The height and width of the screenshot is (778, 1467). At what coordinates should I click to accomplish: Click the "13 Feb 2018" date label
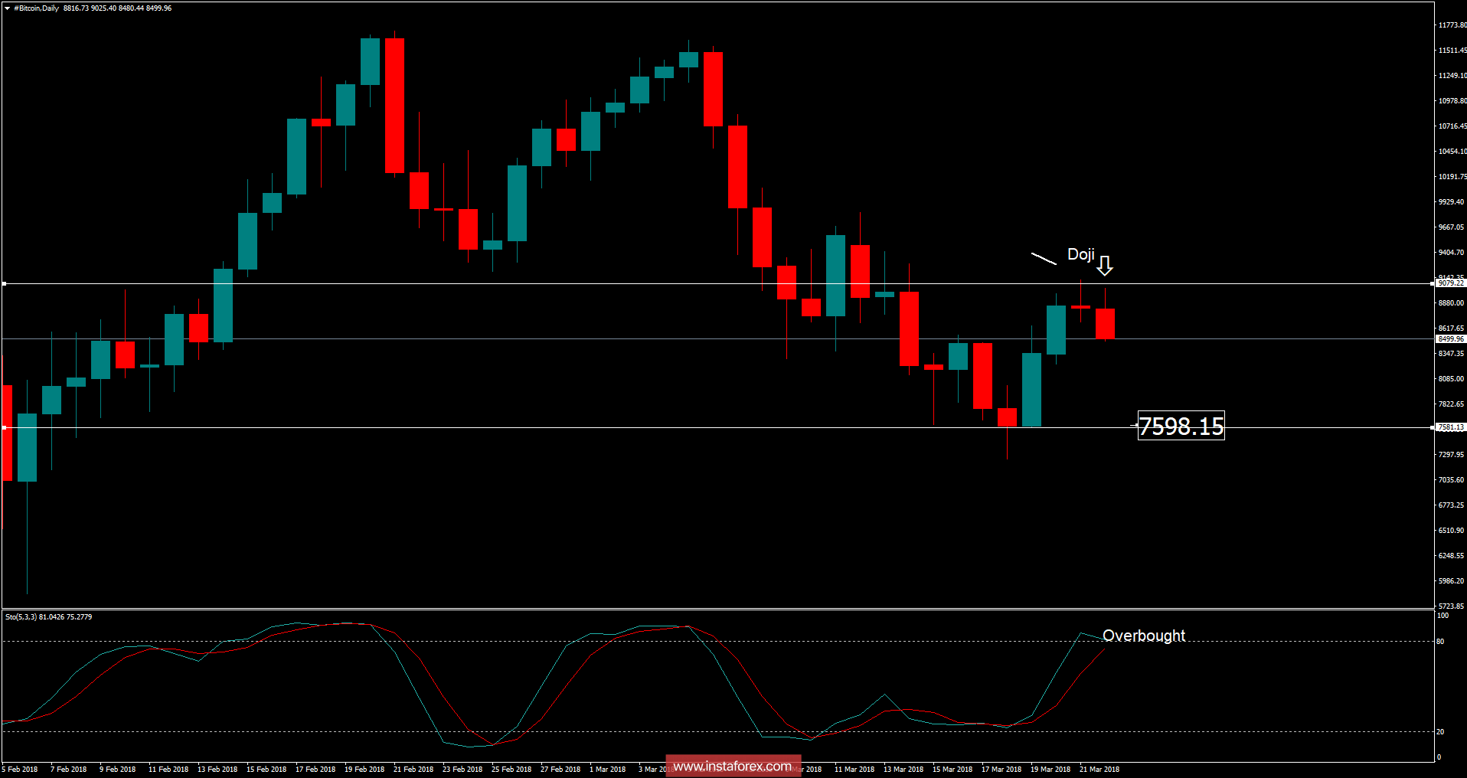click(217, 770)
